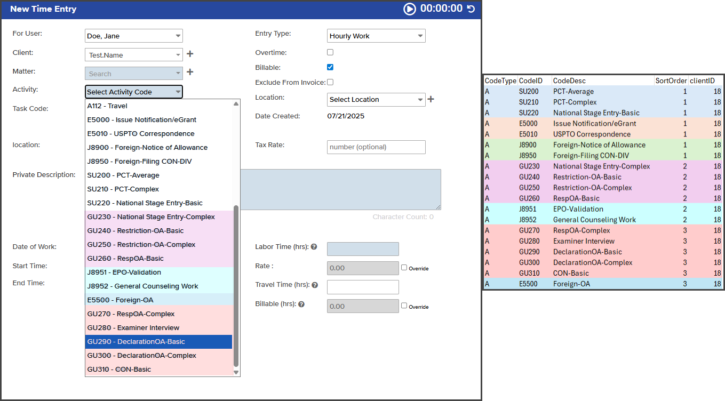Screen dimensions: 725x401
Task: Click the Billable hrs 0.00 field
Action: pos(363,306)
